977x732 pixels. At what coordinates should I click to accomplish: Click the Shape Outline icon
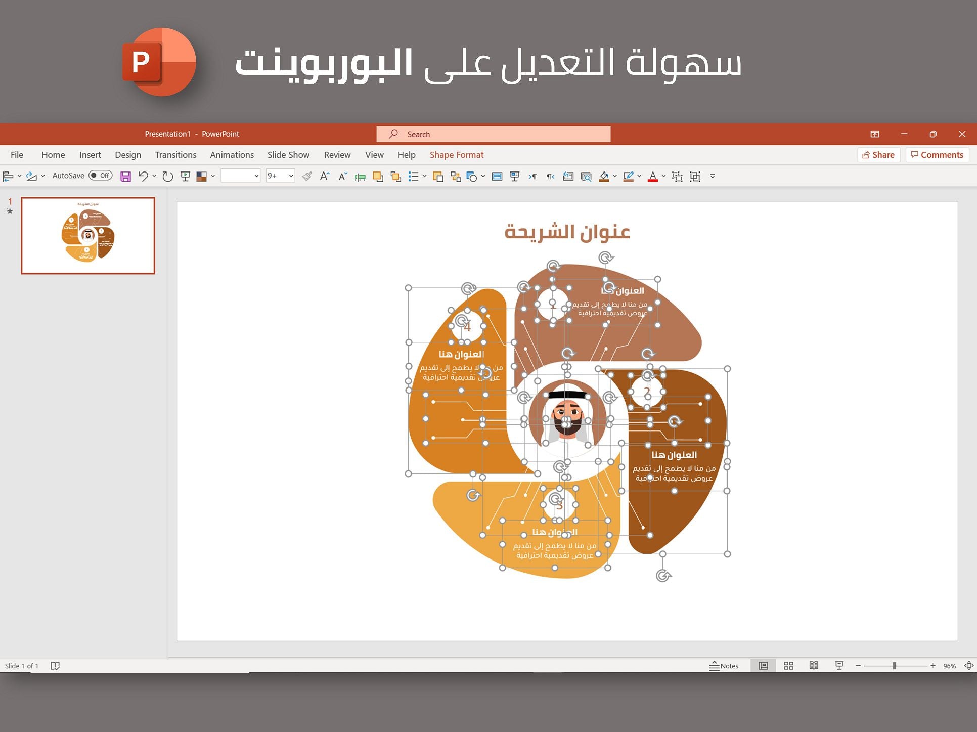(628, 176)
